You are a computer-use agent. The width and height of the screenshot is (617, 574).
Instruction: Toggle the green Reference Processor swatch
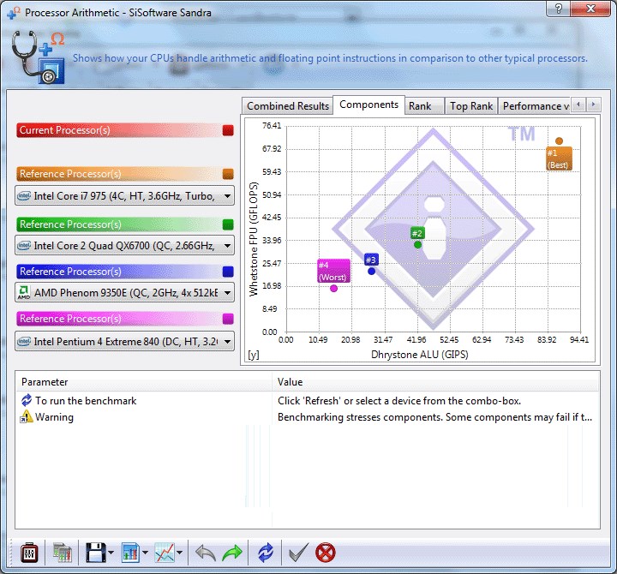click(228, 224)
